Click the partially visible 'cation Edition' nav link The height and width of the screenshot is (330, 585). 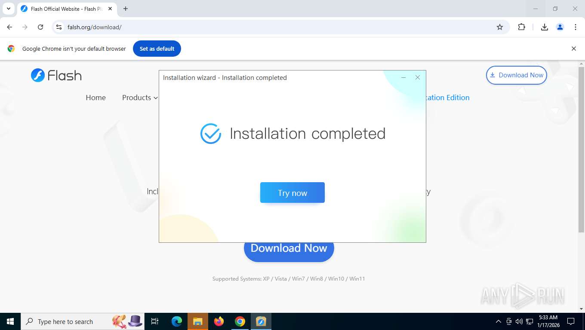coord(448,98)
